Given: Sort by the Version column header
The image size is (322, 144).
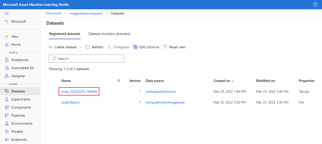Looking at the screenshot, I should (x=135, y=81).
